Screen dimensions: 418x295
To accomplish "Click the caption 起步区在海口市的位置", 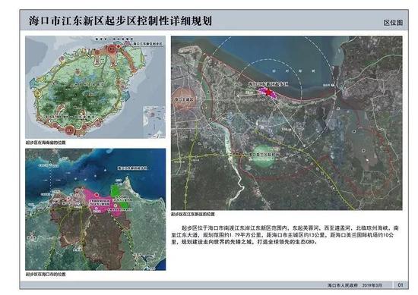I will [46, 274].
